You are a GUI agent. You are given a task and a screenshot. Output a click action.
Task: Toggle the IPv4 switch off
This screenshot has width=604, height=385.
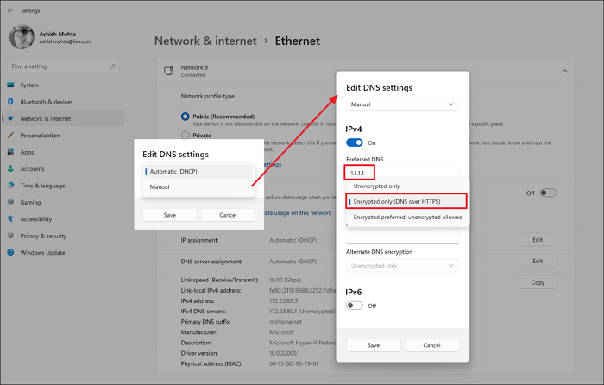click(x=355, y=142)
